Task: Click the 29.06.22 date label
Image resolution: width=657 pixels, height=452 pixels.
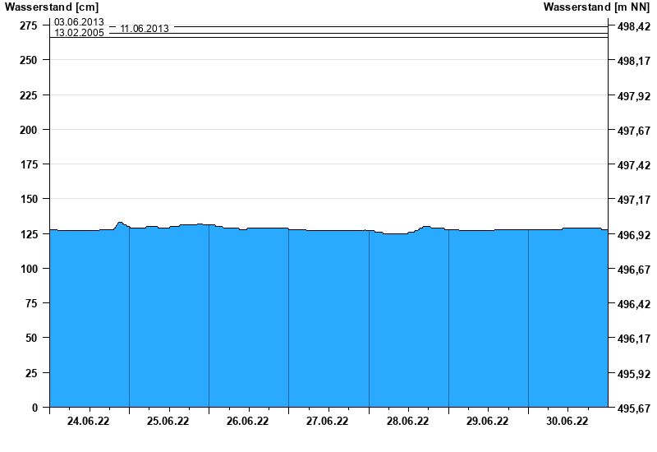Action: (487, 422)
